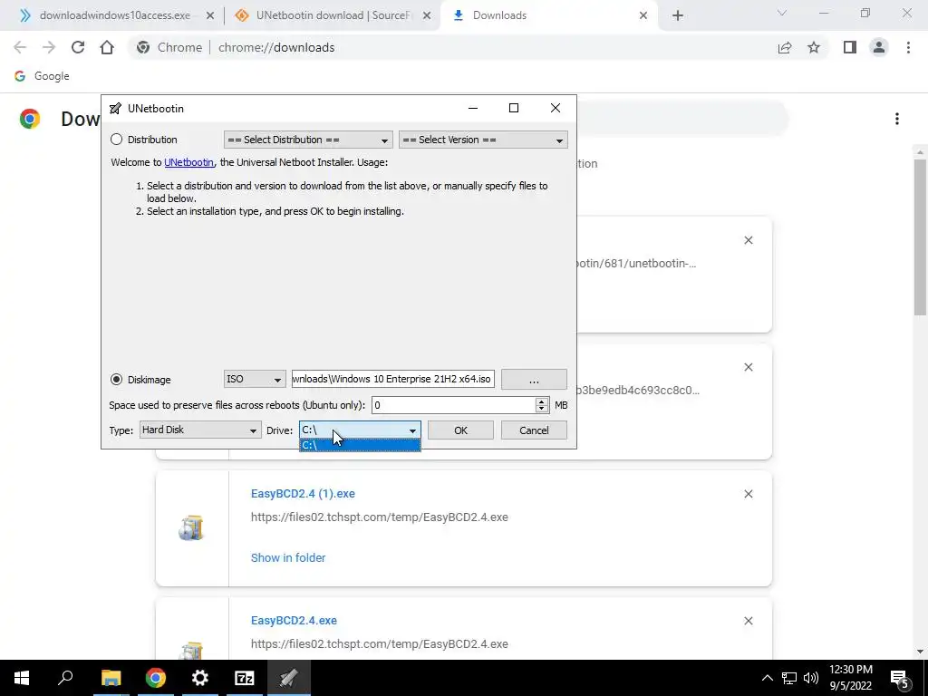
Task: Remove unetbootin download entry from list
Action: 749,240
